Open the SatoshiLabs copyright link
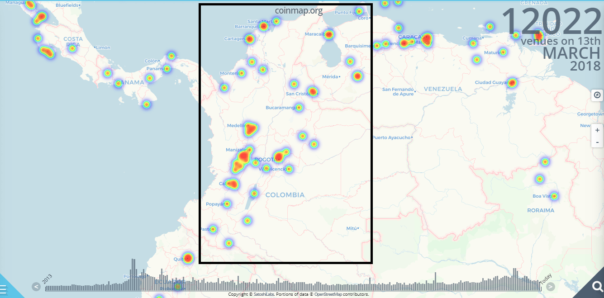 261,294
